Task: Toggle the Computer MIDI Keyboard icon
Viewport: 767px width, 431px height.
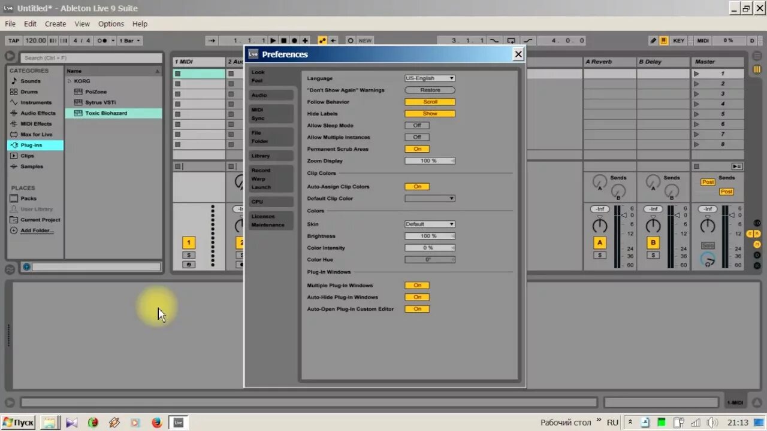Action: tap(664, 41)
